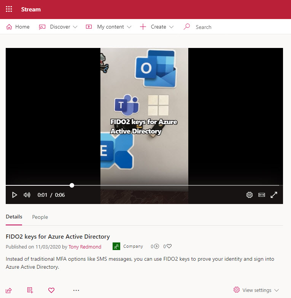Open Tony Redmond's profile link
The width and height of the screenshot is (291, 298).
tap(85, 247)
